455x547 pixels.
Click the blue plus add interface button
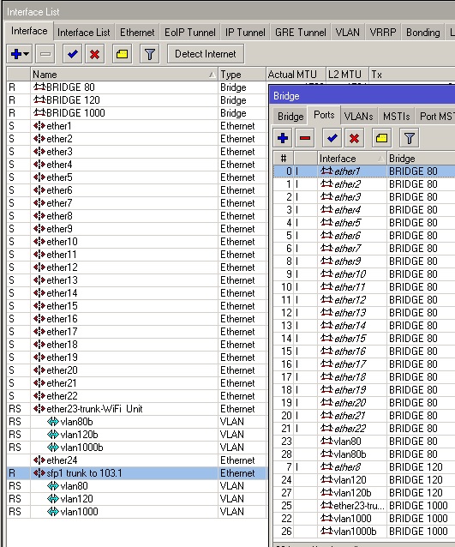16,54
